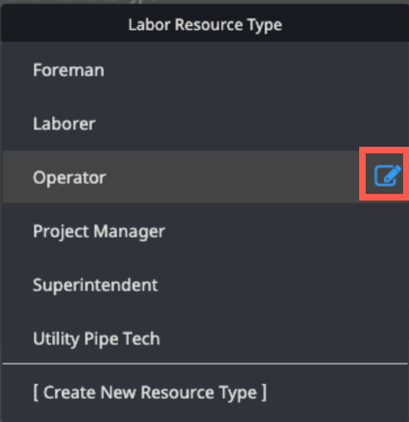Open the Operator resource type editor icon
Viewport: 409px width, 422px height.
pos(388,176)
